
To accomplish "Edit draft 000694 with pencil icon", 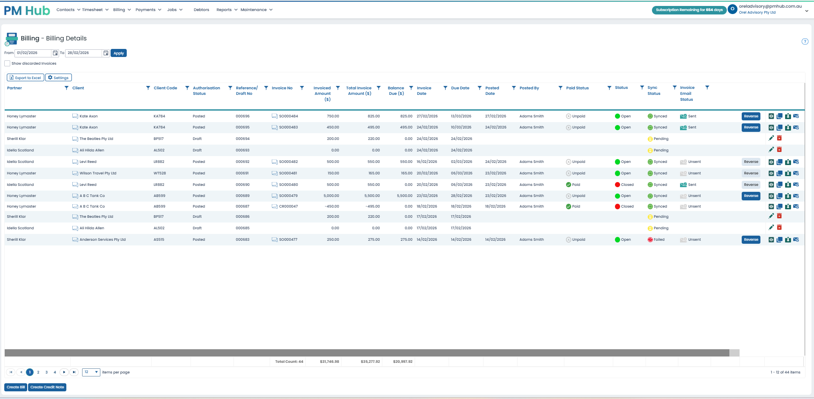I will [771, 138].
